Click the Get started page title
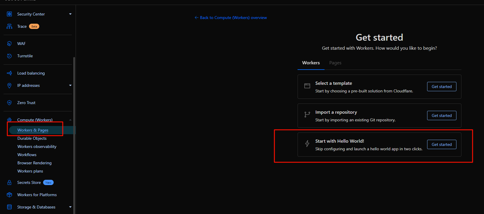 pyautogui.click(x=379, y=37)
